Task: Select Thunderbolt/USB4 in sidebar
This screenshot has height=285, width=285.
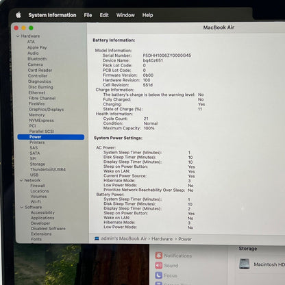Action: 48,169
